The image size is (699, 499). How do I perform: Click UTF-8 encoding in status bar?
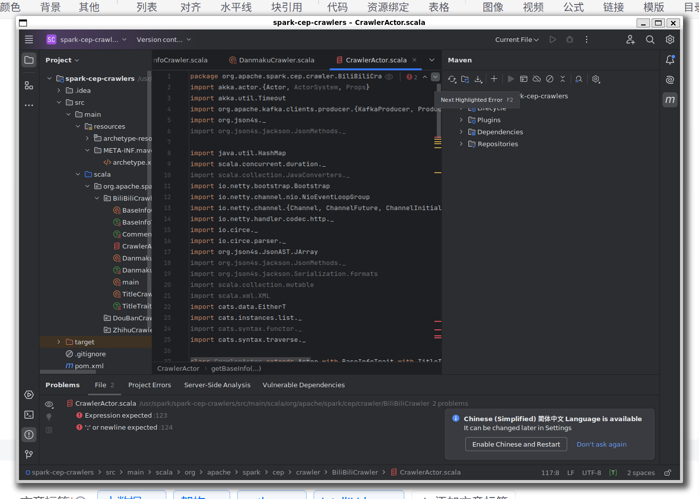592,473
